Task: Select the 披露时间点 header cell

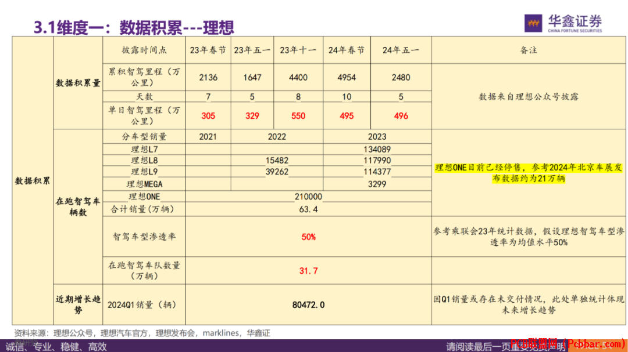Action: tap(144, 50)
